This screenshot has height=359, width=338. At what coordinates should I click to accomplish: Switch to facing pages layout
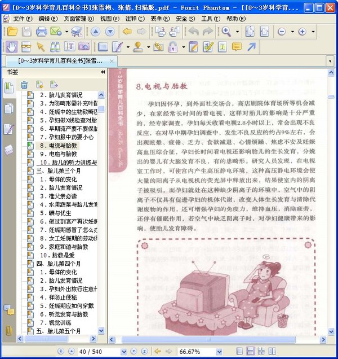click(x=272, y=351)
